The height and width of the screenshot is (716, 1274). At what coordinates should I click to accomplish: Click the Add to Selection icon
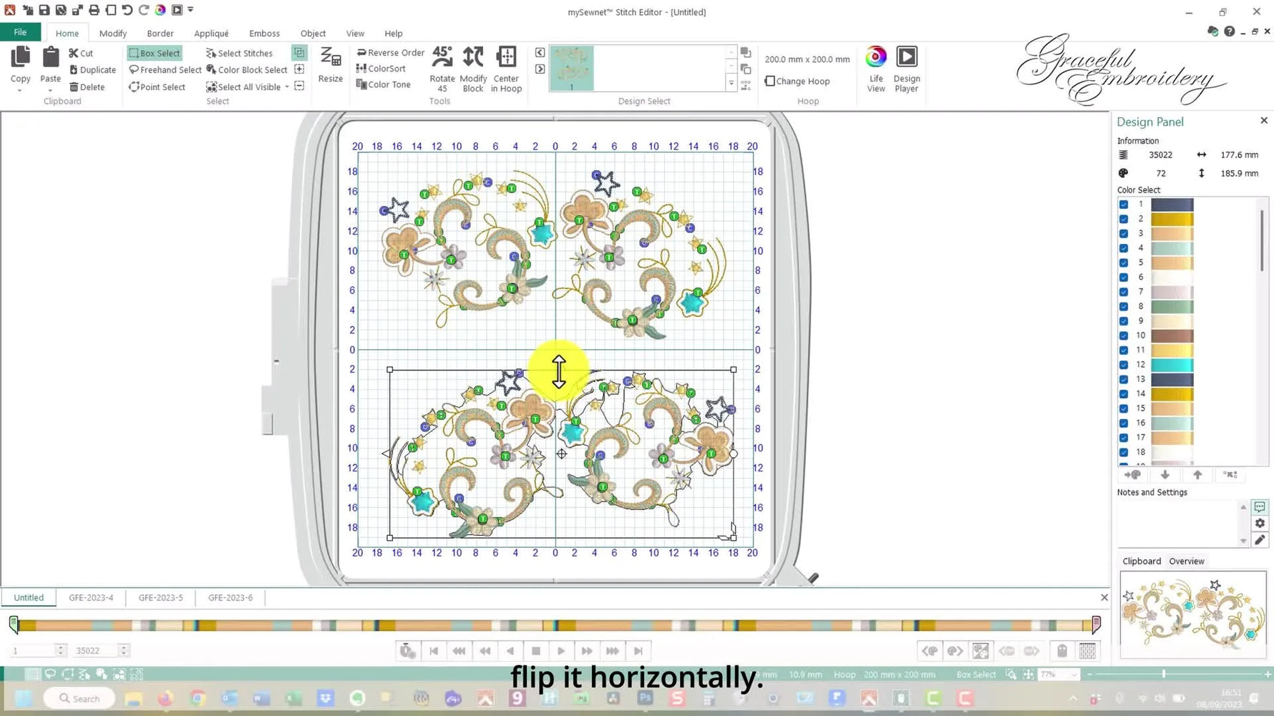coord(299,69)
